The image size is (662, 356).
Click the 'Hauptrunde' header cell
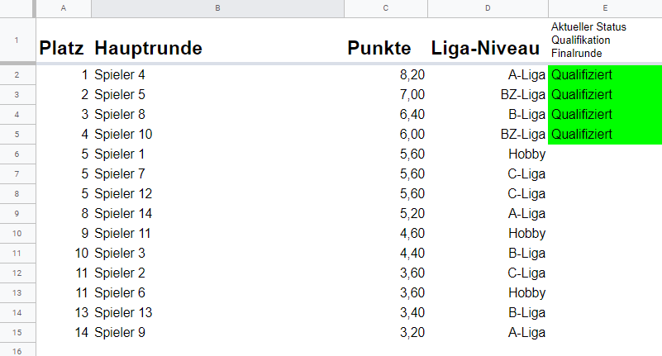tap(217, 48)
